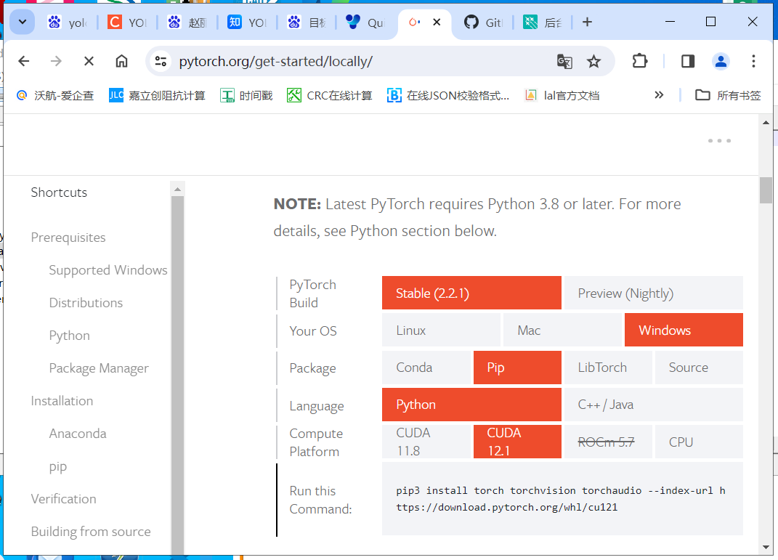Bookmark this page with the star icon
Viewport: 778px width, 560px height.
[x=594, y=62]
